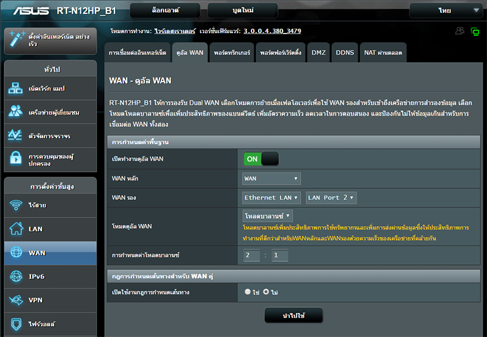
Task: Switch to the พอร์ตทริกเกอร์ tab
Action: (x=232, y=52)
